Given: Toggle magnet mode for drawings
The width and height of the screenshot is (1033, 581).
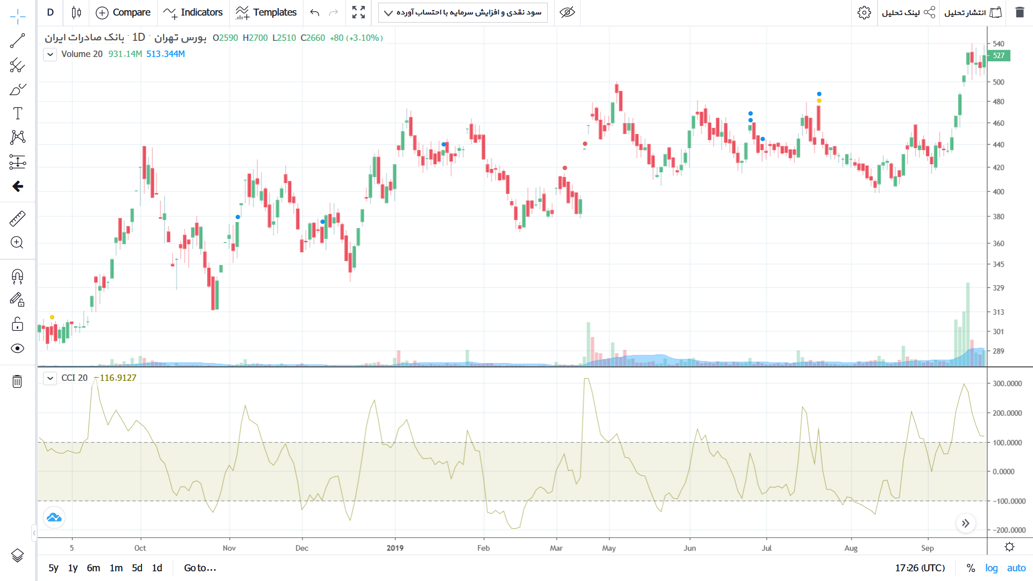Looking at the screenshot, I should click(x=18, y=277).
